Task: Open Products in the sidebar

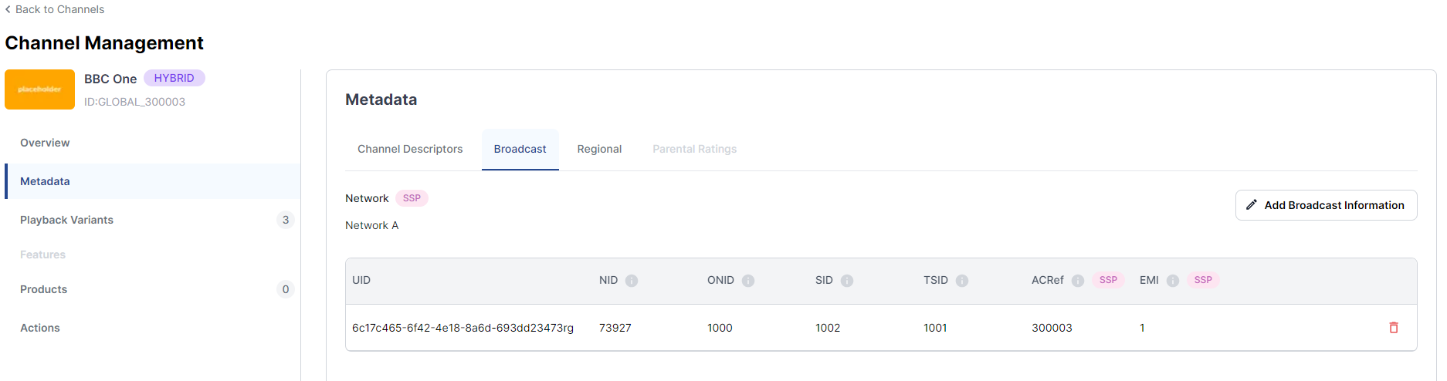Action: [x=44, y=289]
